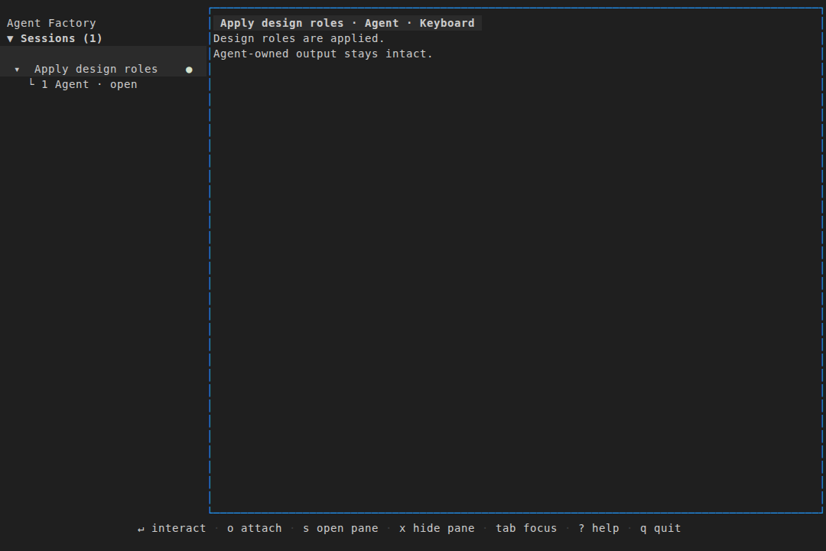
Task: Click the x hide pane hint
Action: click(x=437, y=528)
